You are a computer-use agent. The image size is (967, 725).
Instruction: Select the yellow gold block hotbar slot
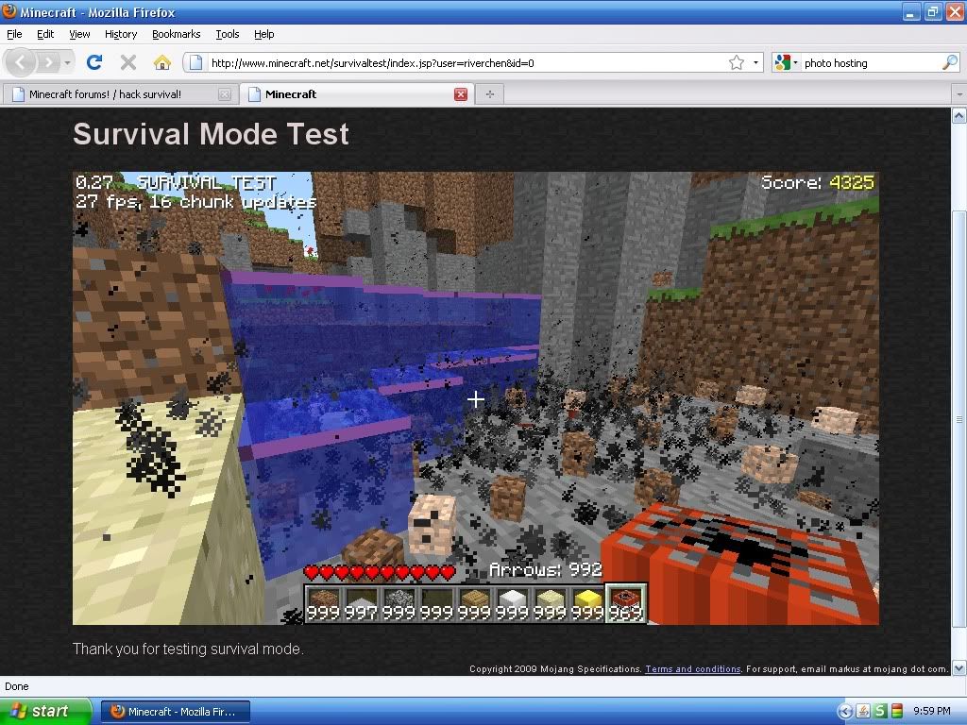click(587, 603)
